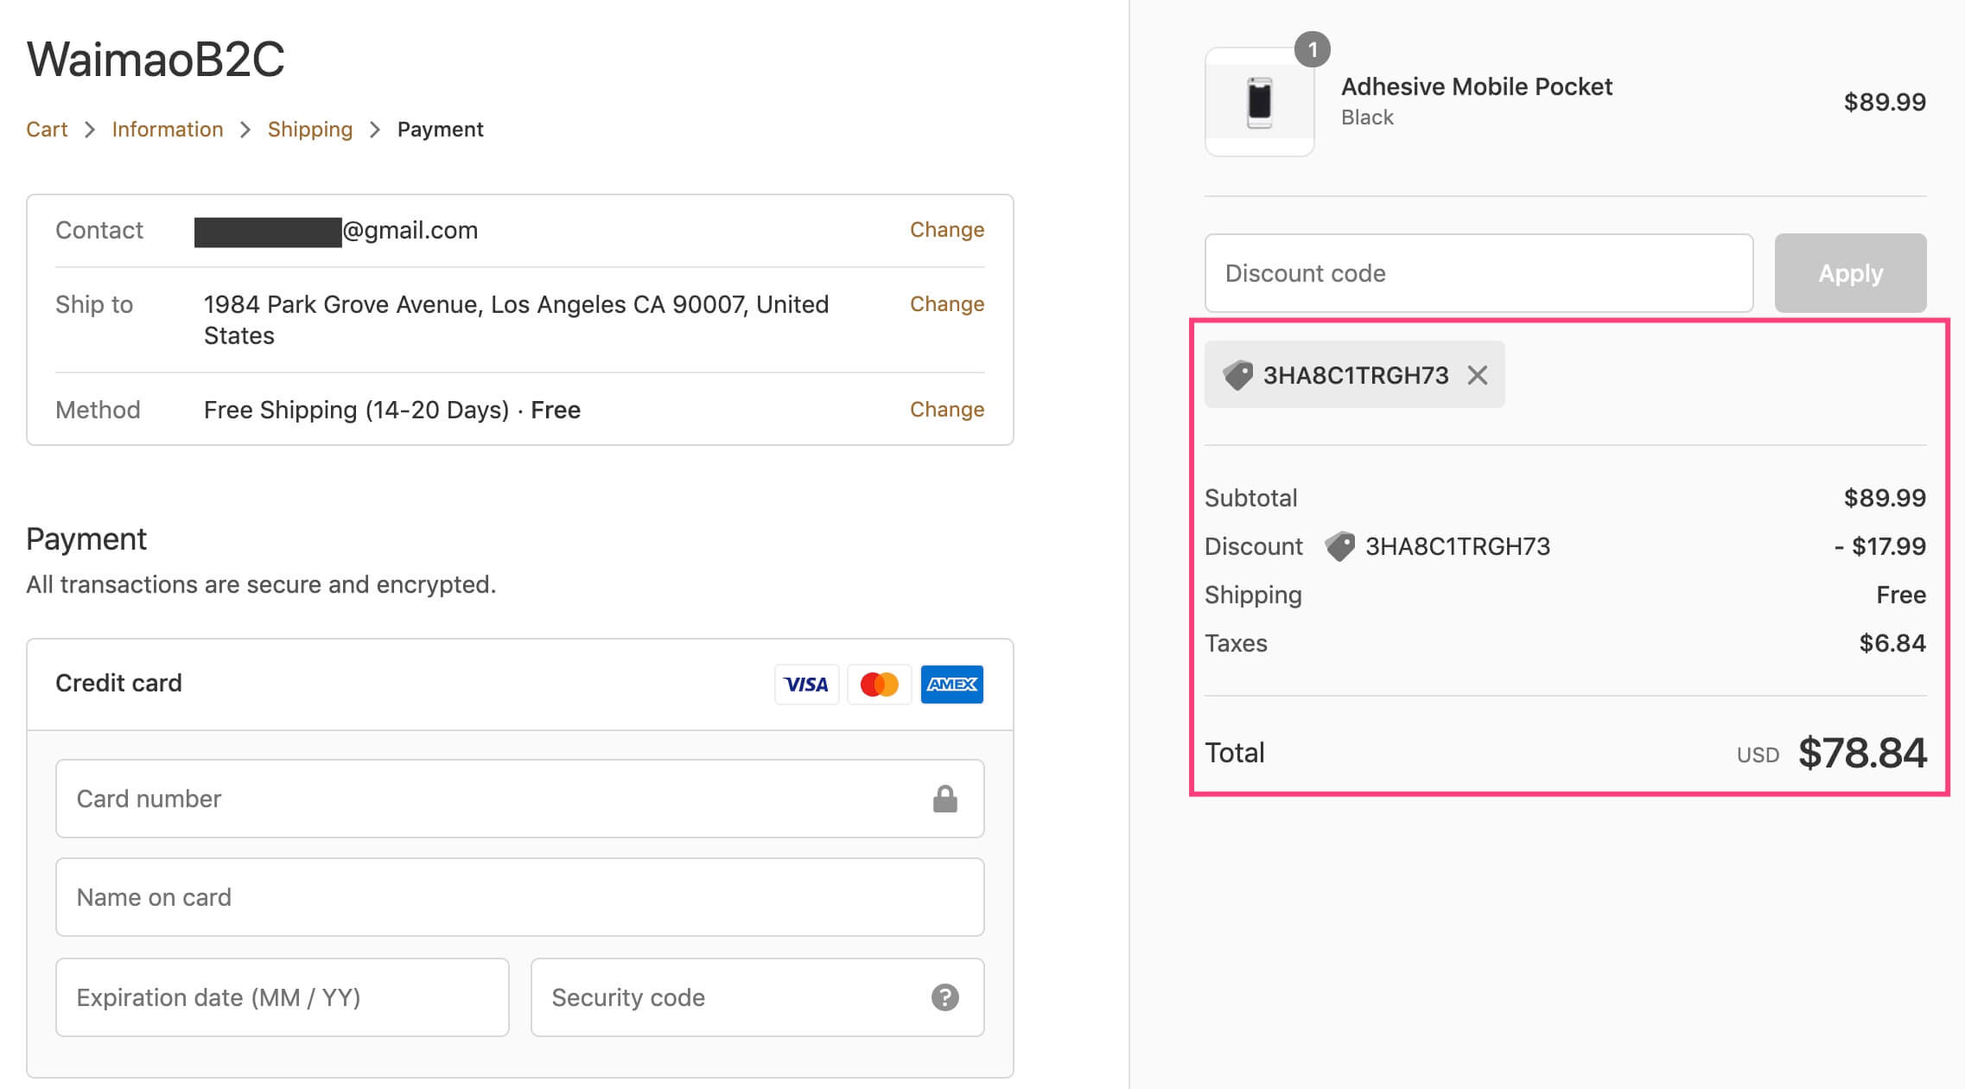1965x1089 pixels.
Task: Click the product price $89.99 at top
Action: 1885,102
